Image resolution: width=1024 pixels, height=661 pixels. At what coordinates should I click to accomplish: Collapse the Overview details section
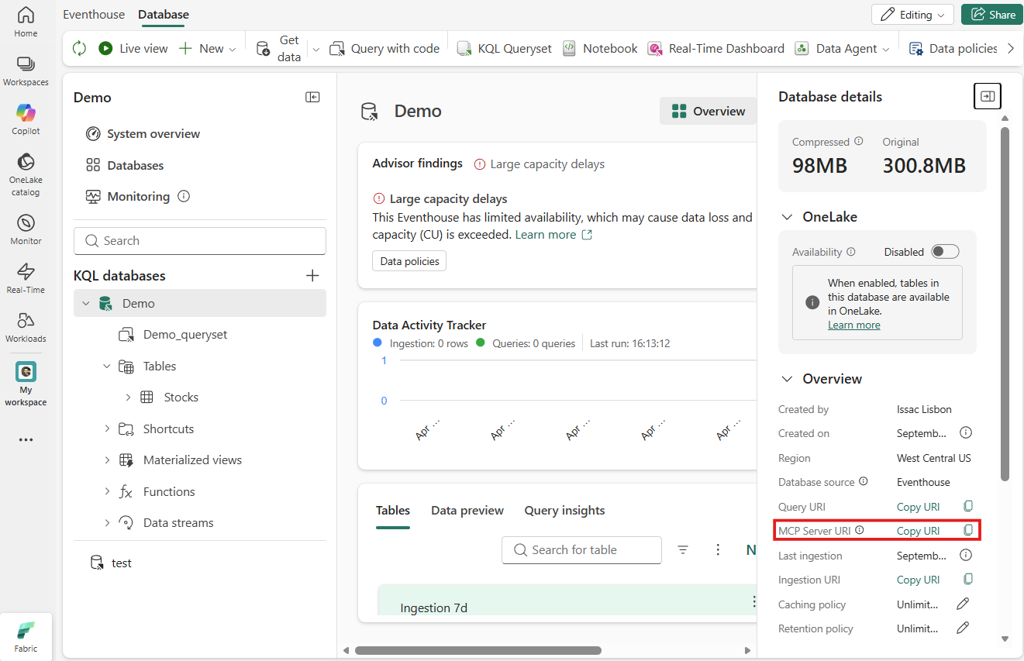coord(787,379)
